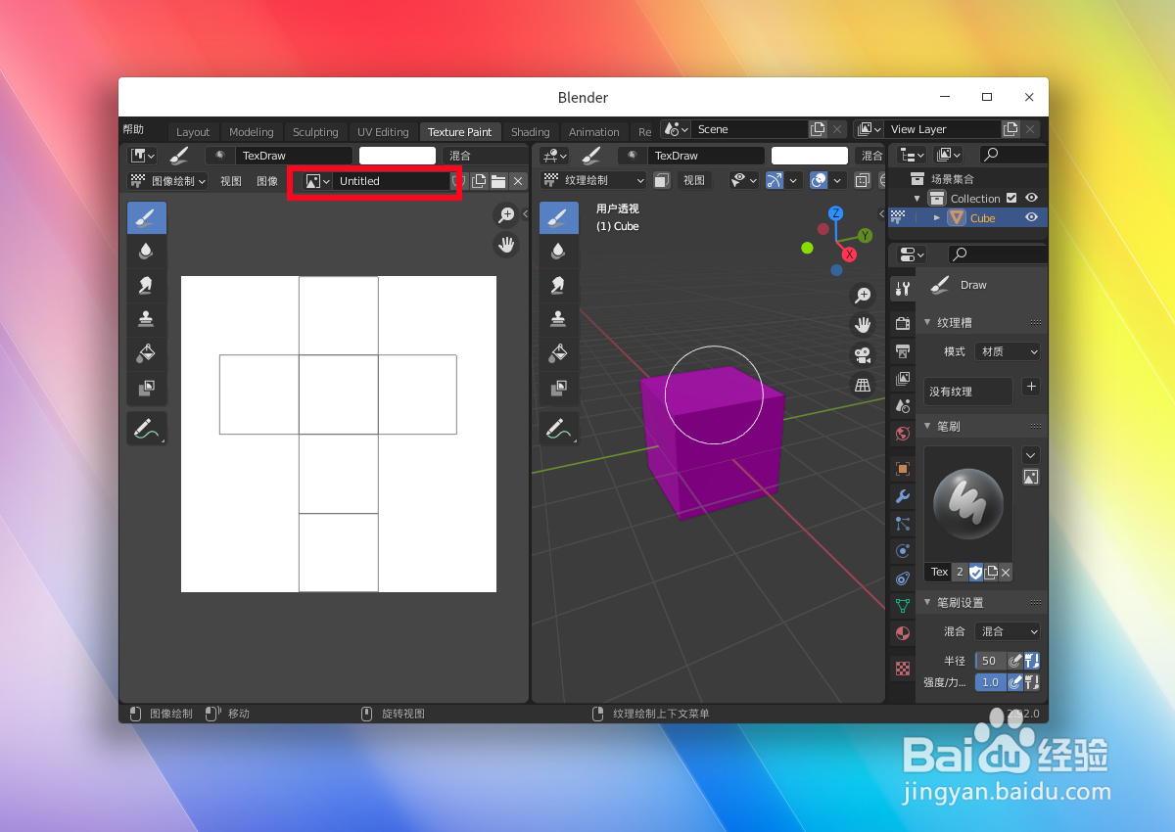
Task: Click the pan hand icon in image editor
Action: pyautogui.click(x=506, y=245)
